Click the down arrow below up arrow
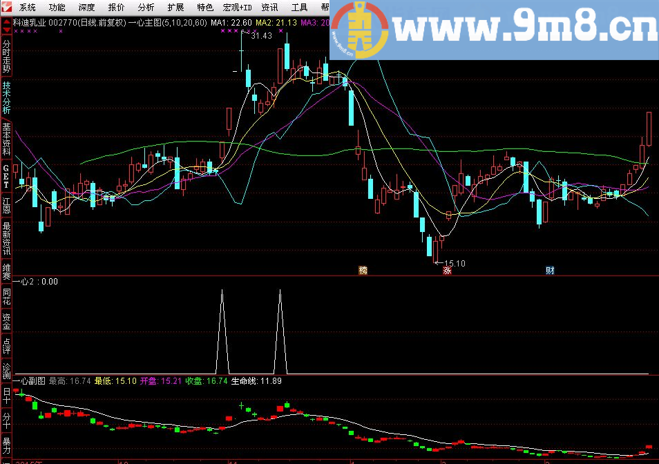 [x=6, y=30]
